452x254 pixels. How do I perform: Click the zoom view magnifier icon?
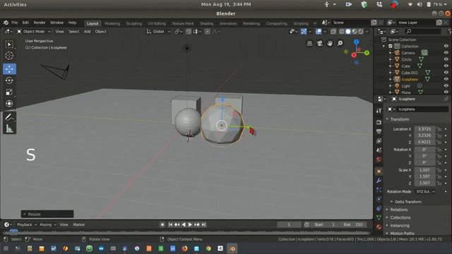[340, 44]
